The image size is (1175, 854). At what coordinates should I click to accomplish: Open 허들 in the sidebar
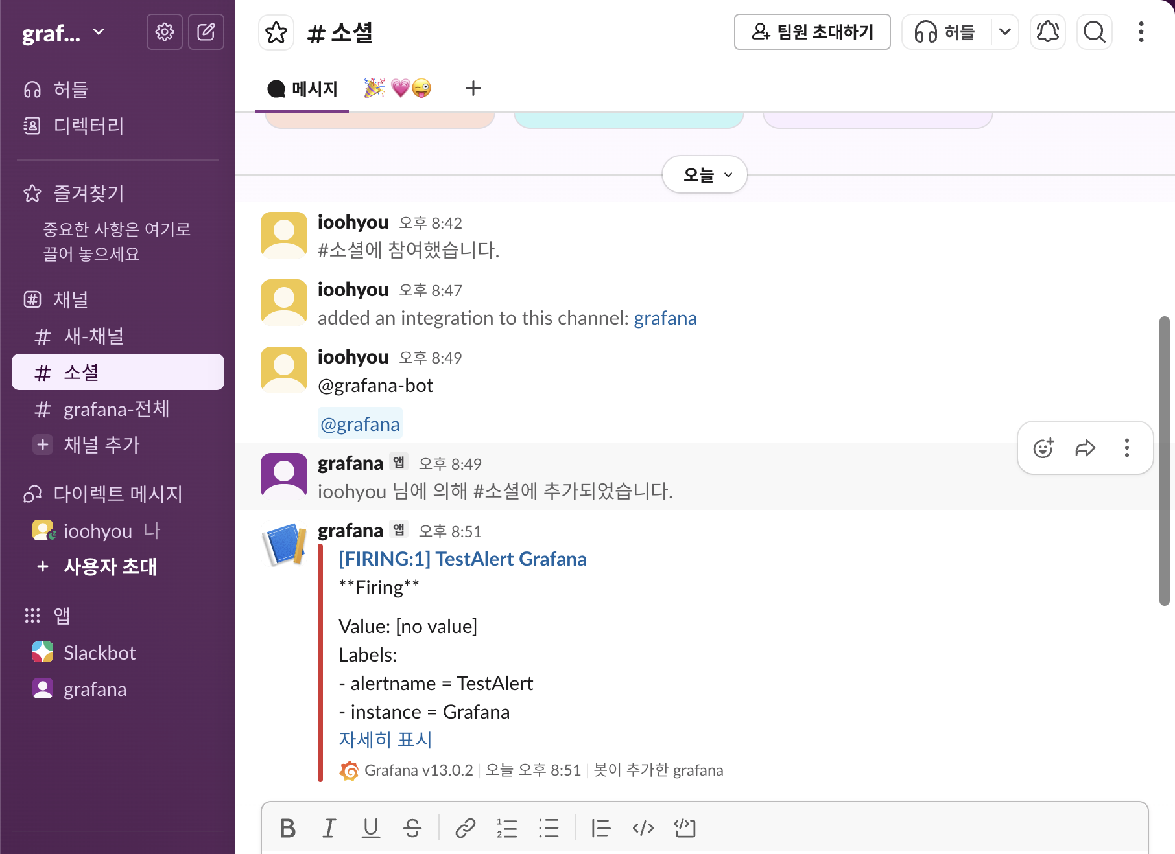[117, 89]
